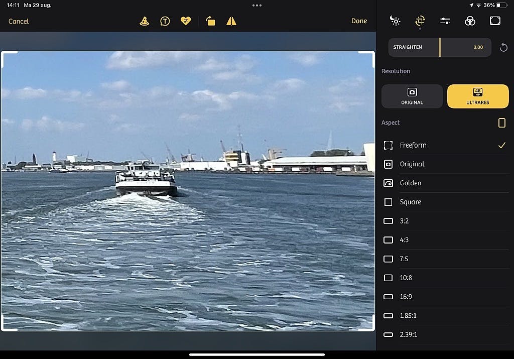Select ULTRARES 48MP resolution option
The height and width of the screenshot is (359, 514).
(478, 96)
